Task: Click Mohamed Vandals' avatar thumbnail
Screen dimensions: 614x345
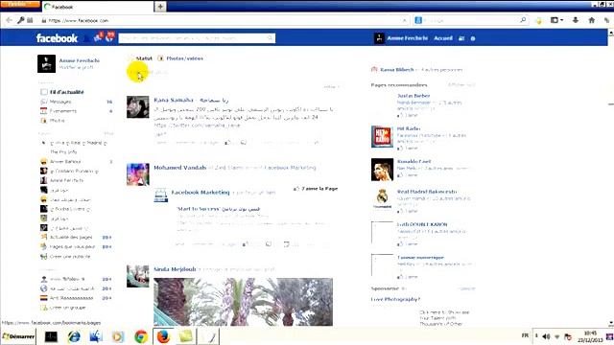Action: click(x=138, y=174)
